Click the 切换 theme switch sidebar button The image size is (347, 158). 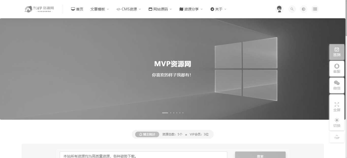click(337, 123)
